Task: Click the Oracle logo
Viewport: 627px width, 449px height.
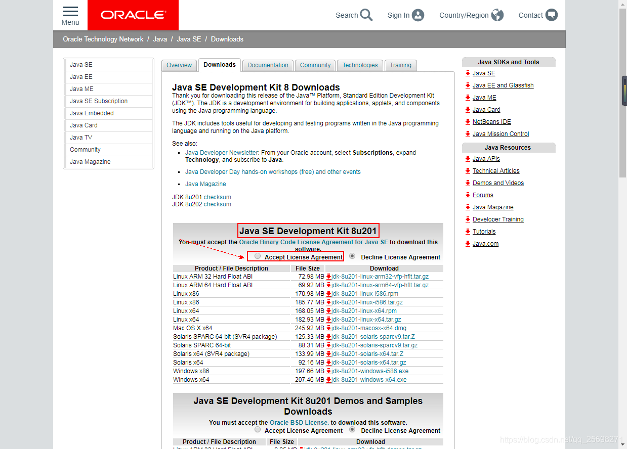Action: pos(133,15)
